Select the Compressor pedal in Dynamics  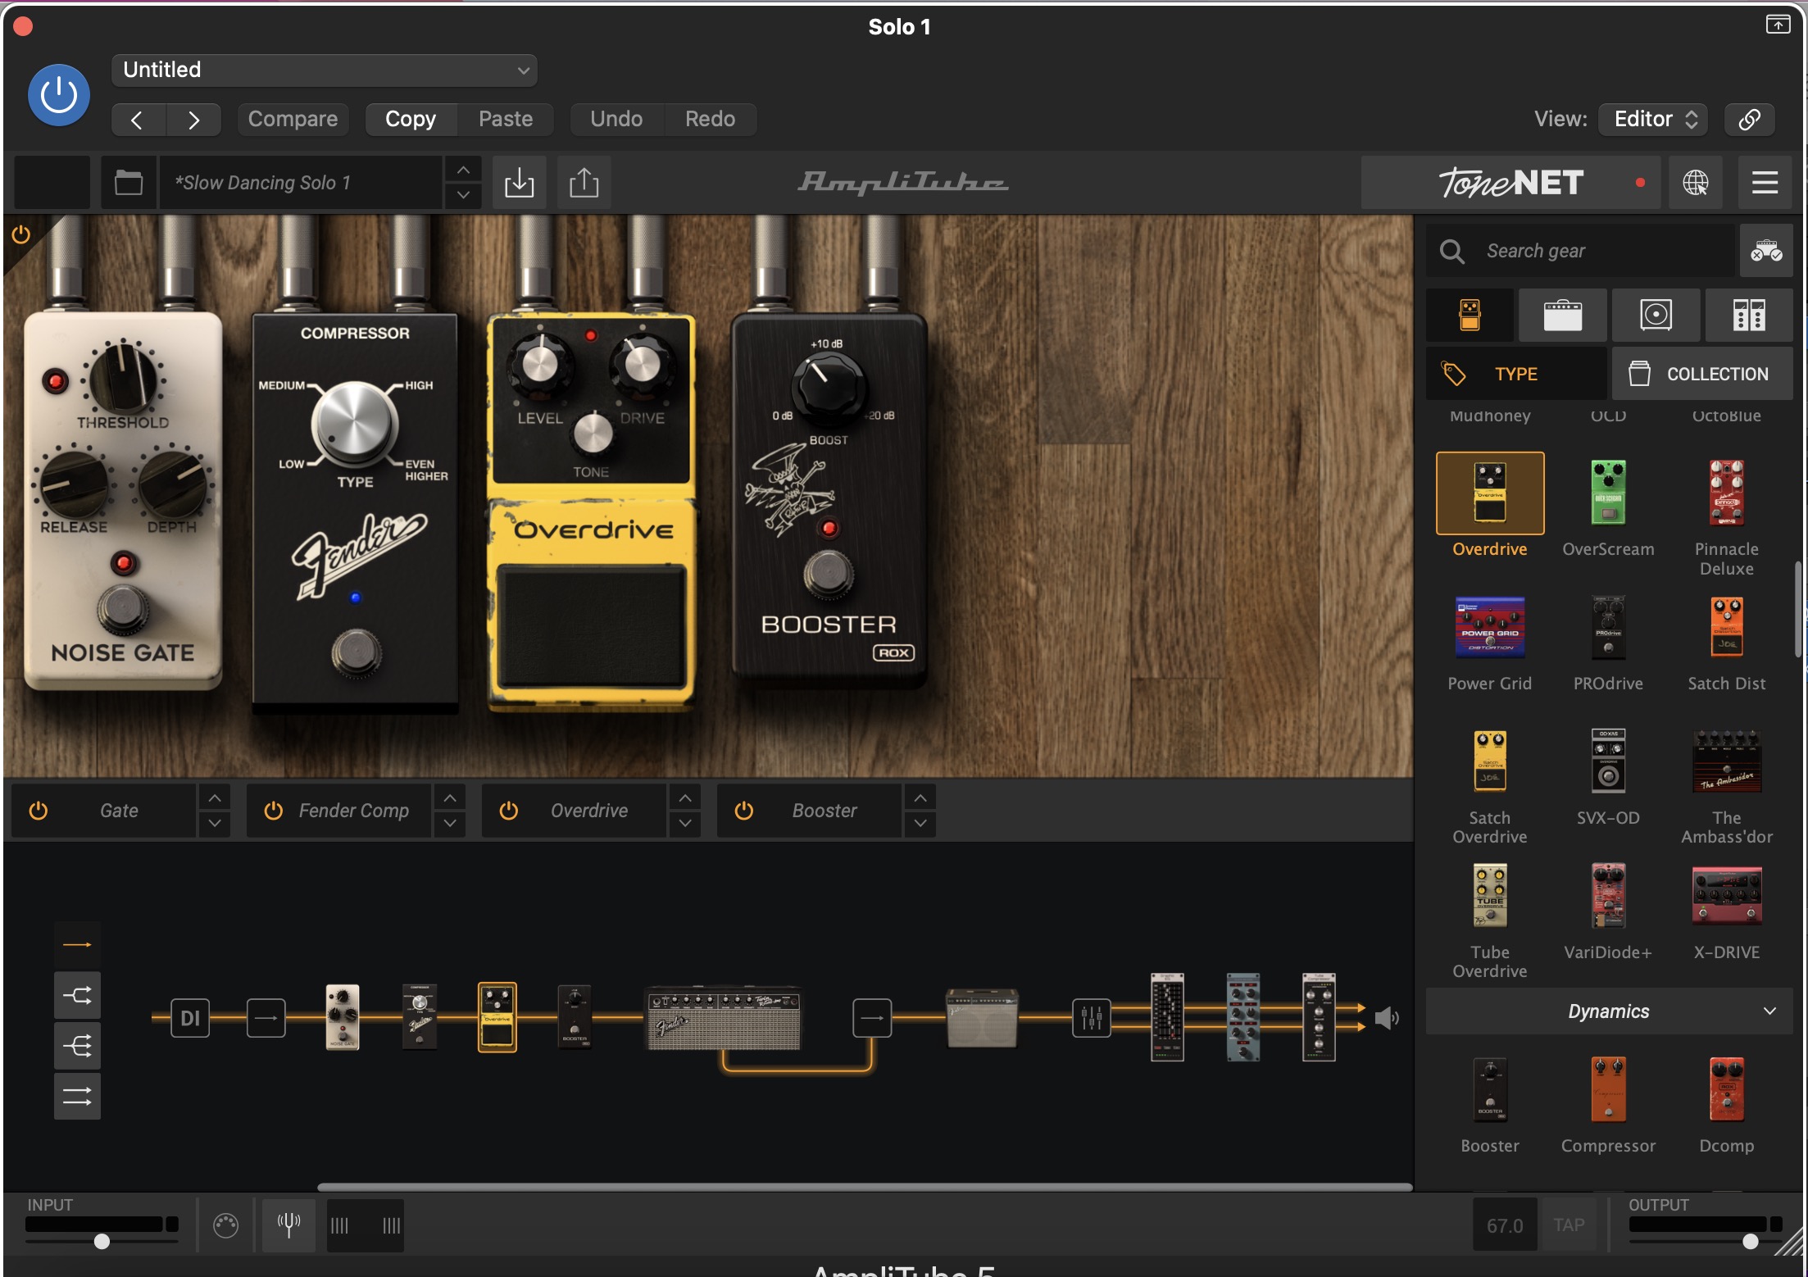point(1608,1089)
